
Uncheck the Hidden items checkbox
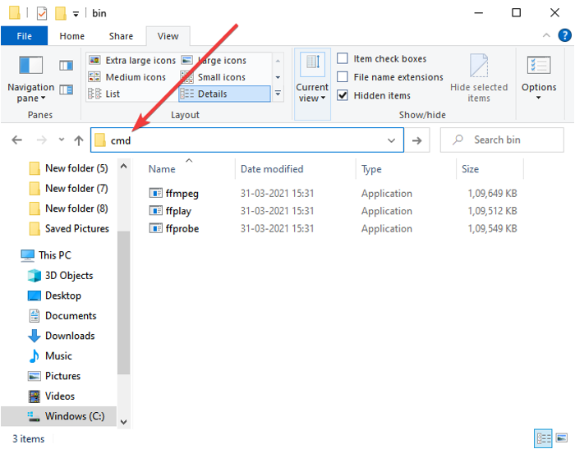[343, 95]
